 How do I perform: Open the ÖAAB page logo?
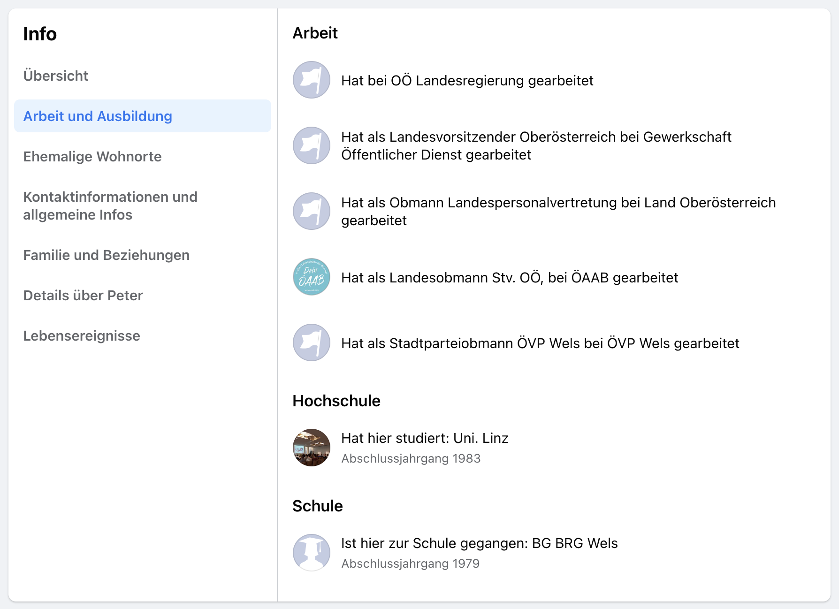(x=312, y=277)
